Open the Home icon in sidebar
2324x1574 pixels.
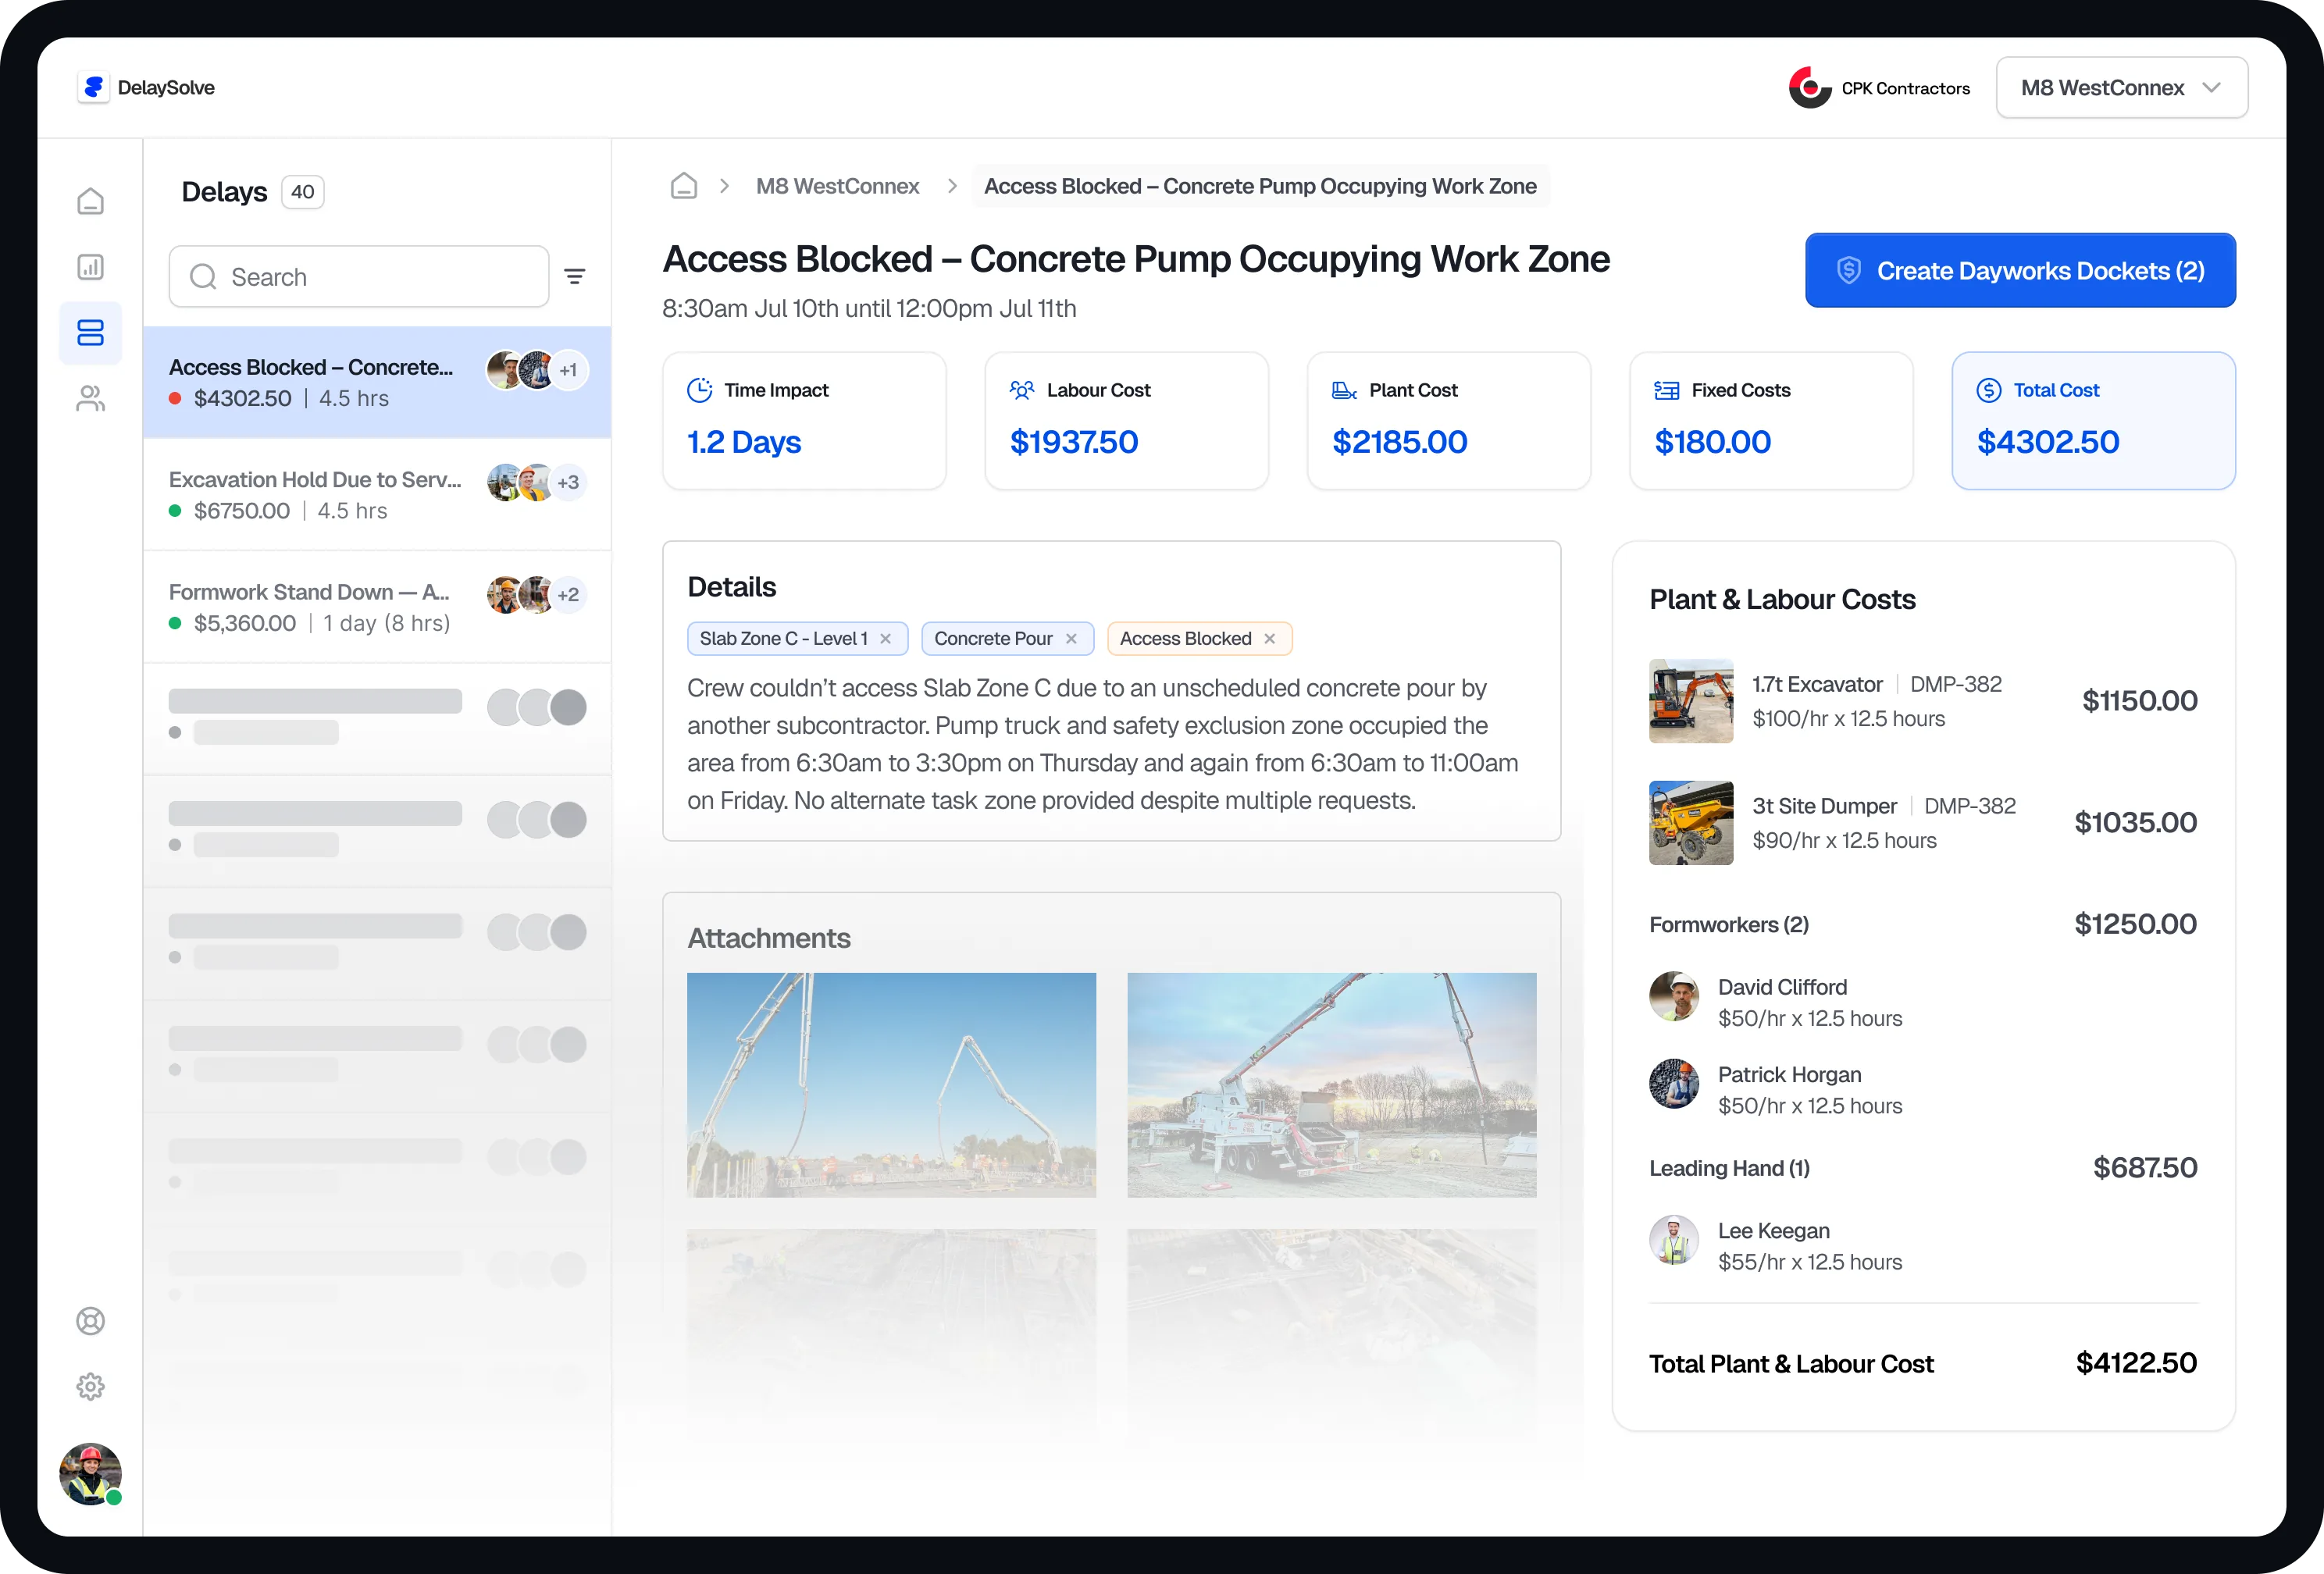(90, 201)
